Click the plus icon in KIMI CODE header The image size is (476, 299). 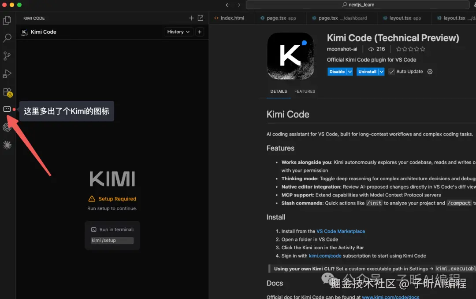coord(191,18)
